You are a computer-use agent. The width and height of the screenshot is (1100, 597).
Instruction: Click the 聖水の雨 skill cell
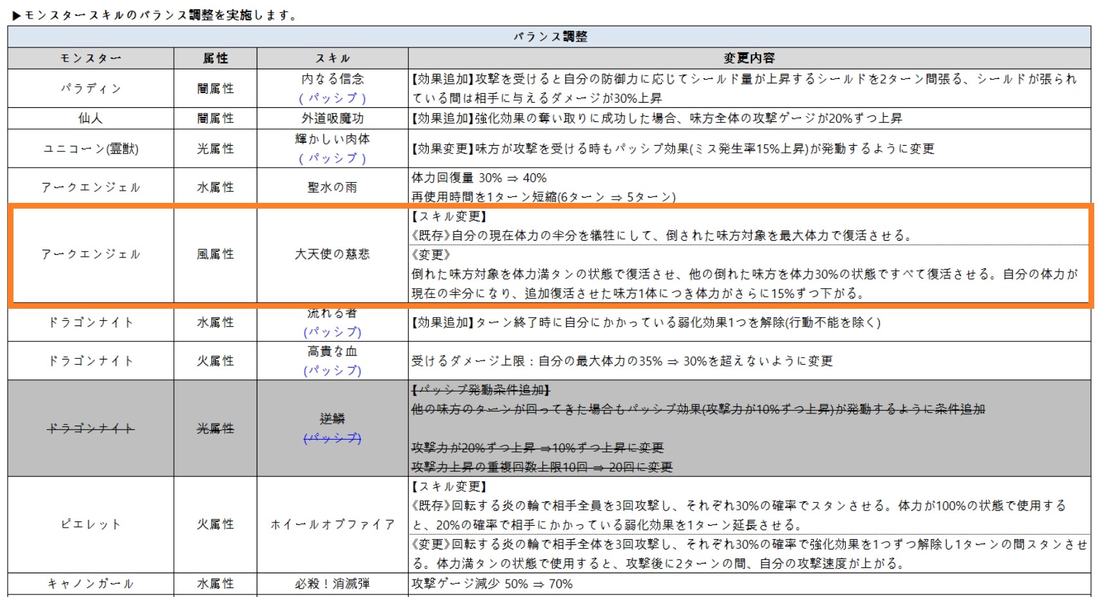click(x=332, y=187)
